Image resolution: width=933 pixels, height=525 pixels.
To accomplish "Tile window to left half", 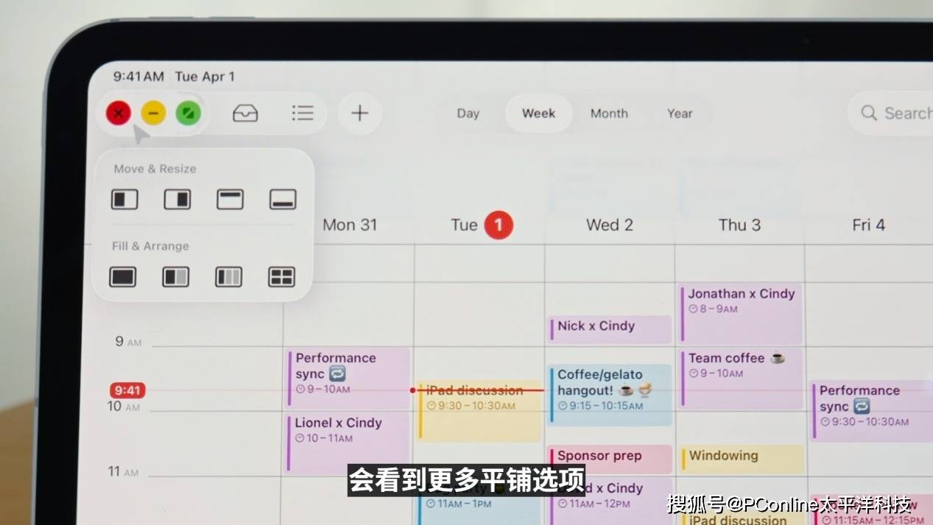I will pos(124,199).
